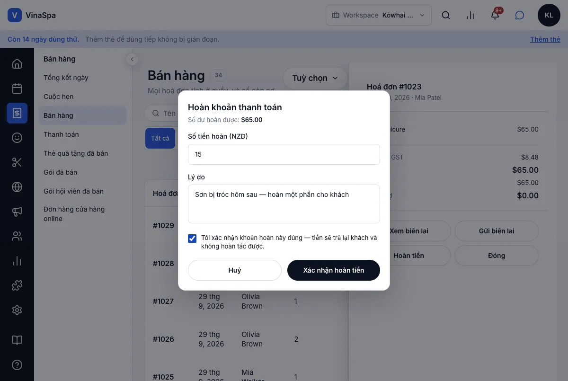Open the Team people icon
Screen dimensions: 568x381
[17, 236]
